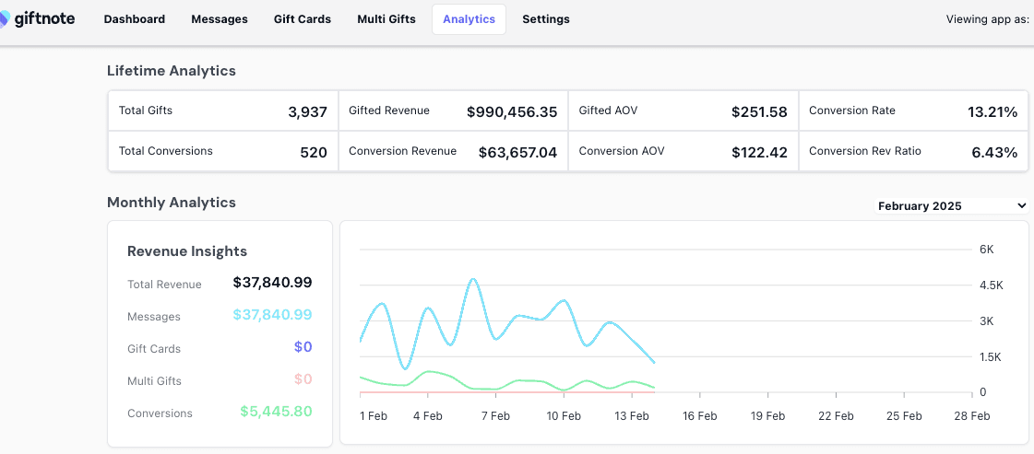
Task: Click the 7 Feb axis label
Action: [495, 416]
